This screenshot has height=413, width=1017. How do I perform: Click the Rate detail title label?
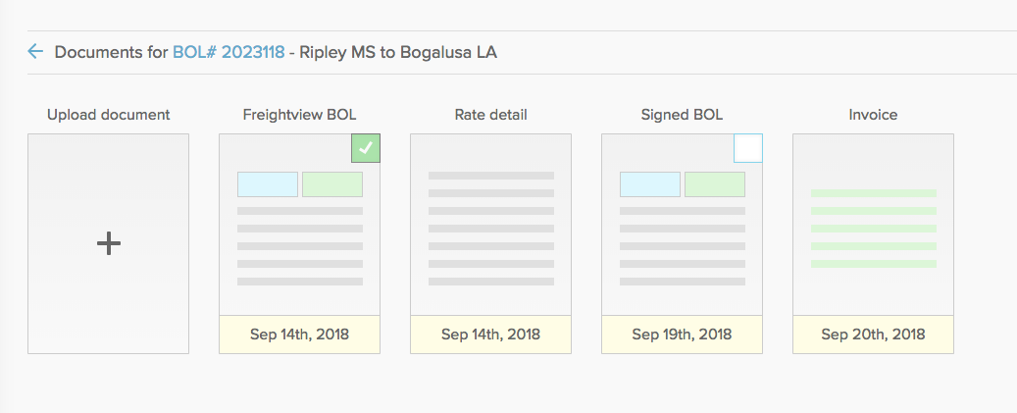(x=491, y=115)
